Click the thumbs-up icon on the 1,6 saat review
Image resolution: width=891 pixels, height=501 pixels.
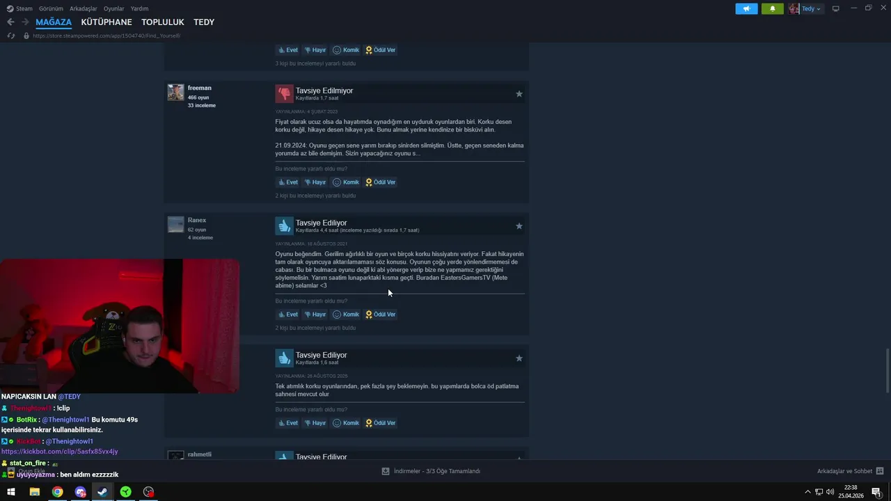(x=284, y=358)
